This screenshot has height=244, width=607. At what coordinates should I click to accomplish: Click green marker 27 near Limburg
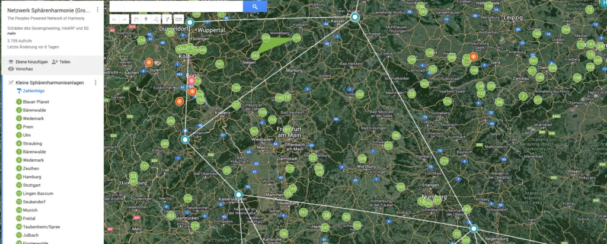tap(236, 105)
